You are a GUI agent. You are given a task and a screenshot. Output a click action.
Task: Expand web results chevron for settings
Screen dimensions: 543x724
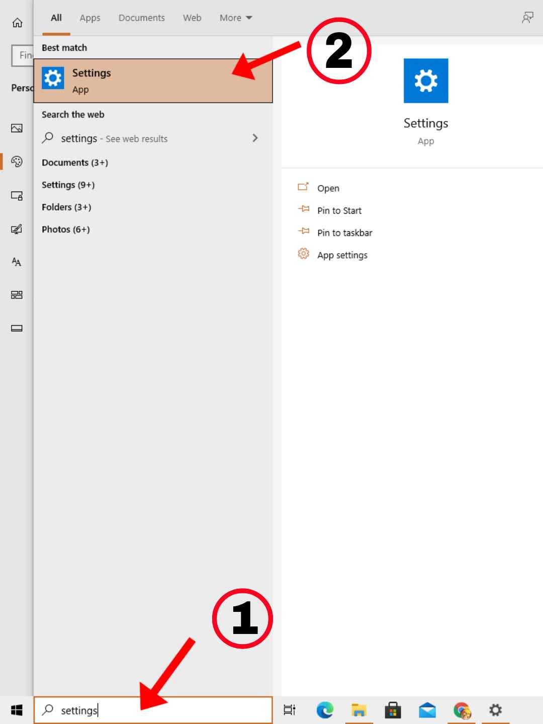[255, 138]
